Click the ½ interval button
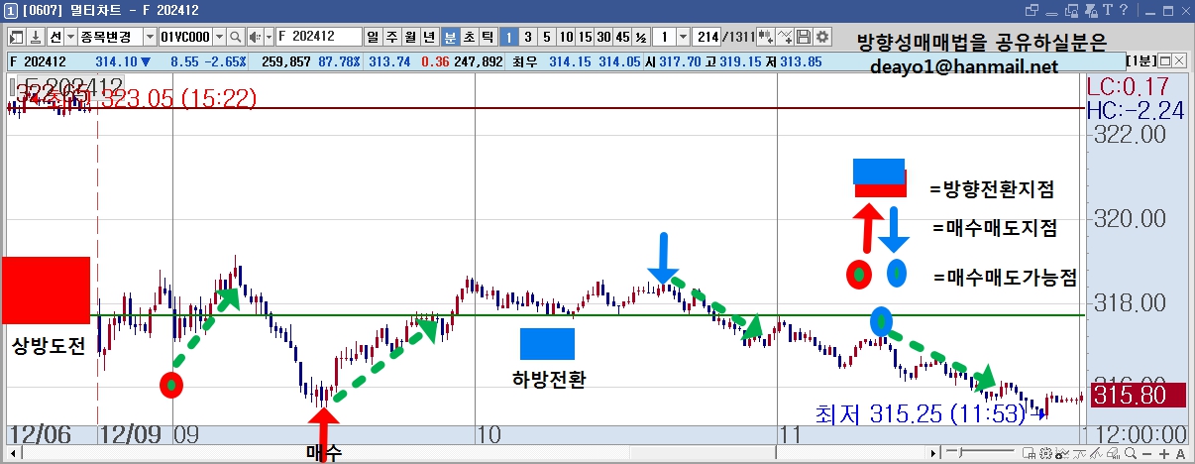1195x464 pixels. (x=641, y=37)
